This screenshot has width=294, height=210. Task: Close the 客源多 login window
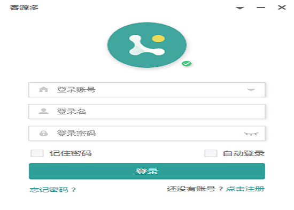coord(282,7)
